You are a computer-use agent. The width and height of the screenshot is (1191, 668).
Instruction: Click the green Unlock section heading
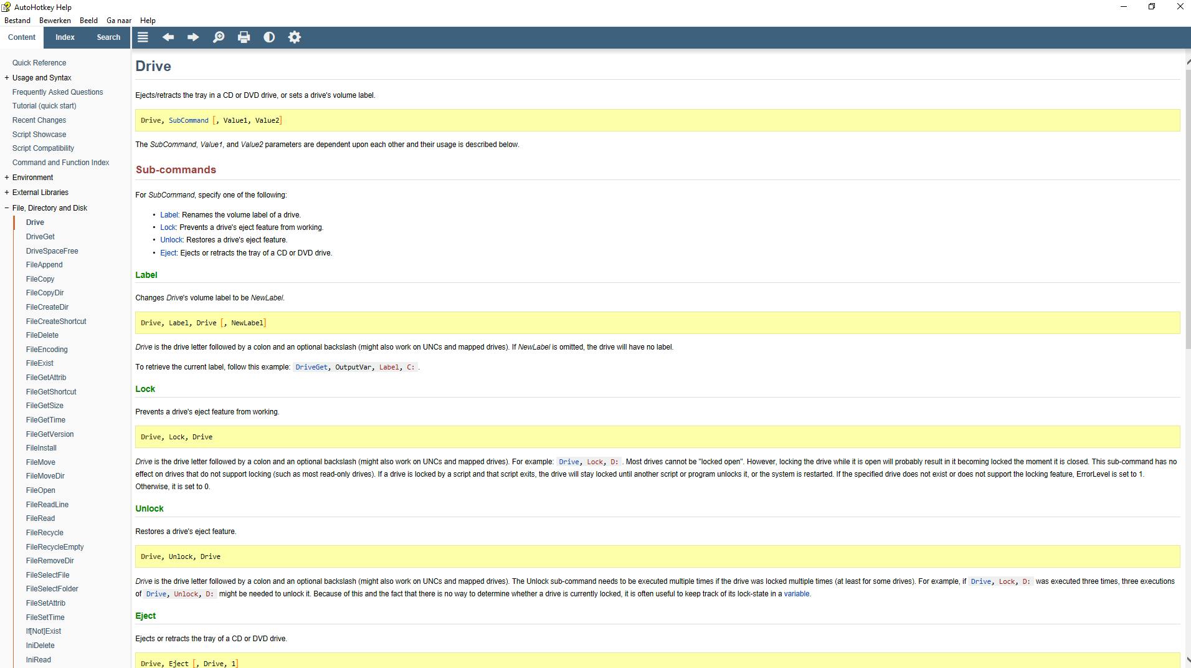click(x=149, y=509)
